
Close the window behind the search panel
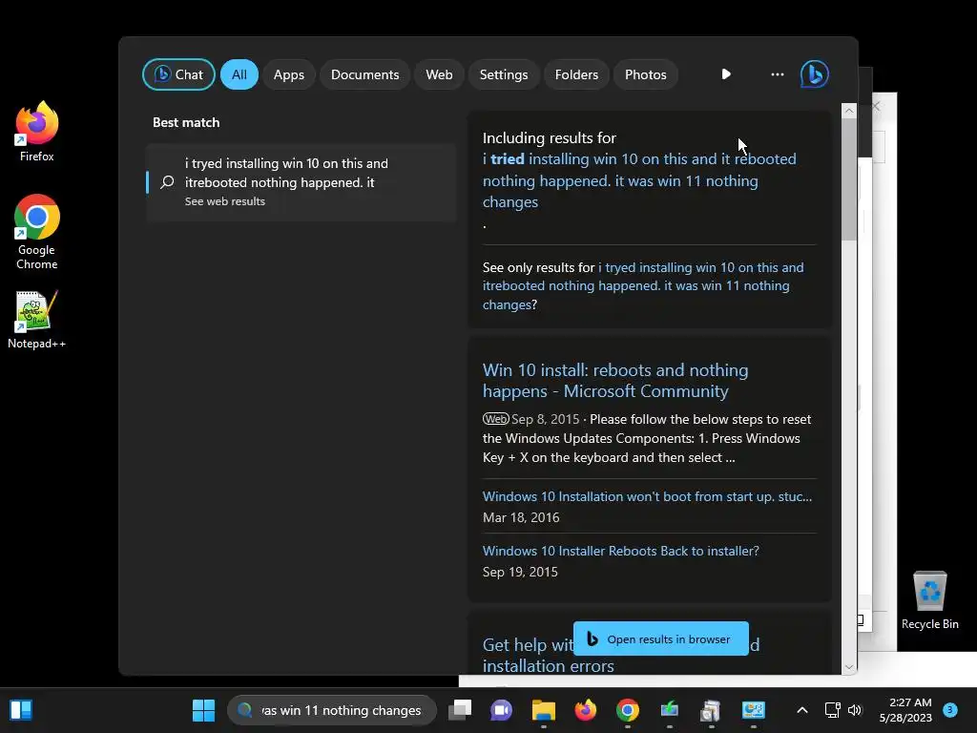click(x=876, y=106)
